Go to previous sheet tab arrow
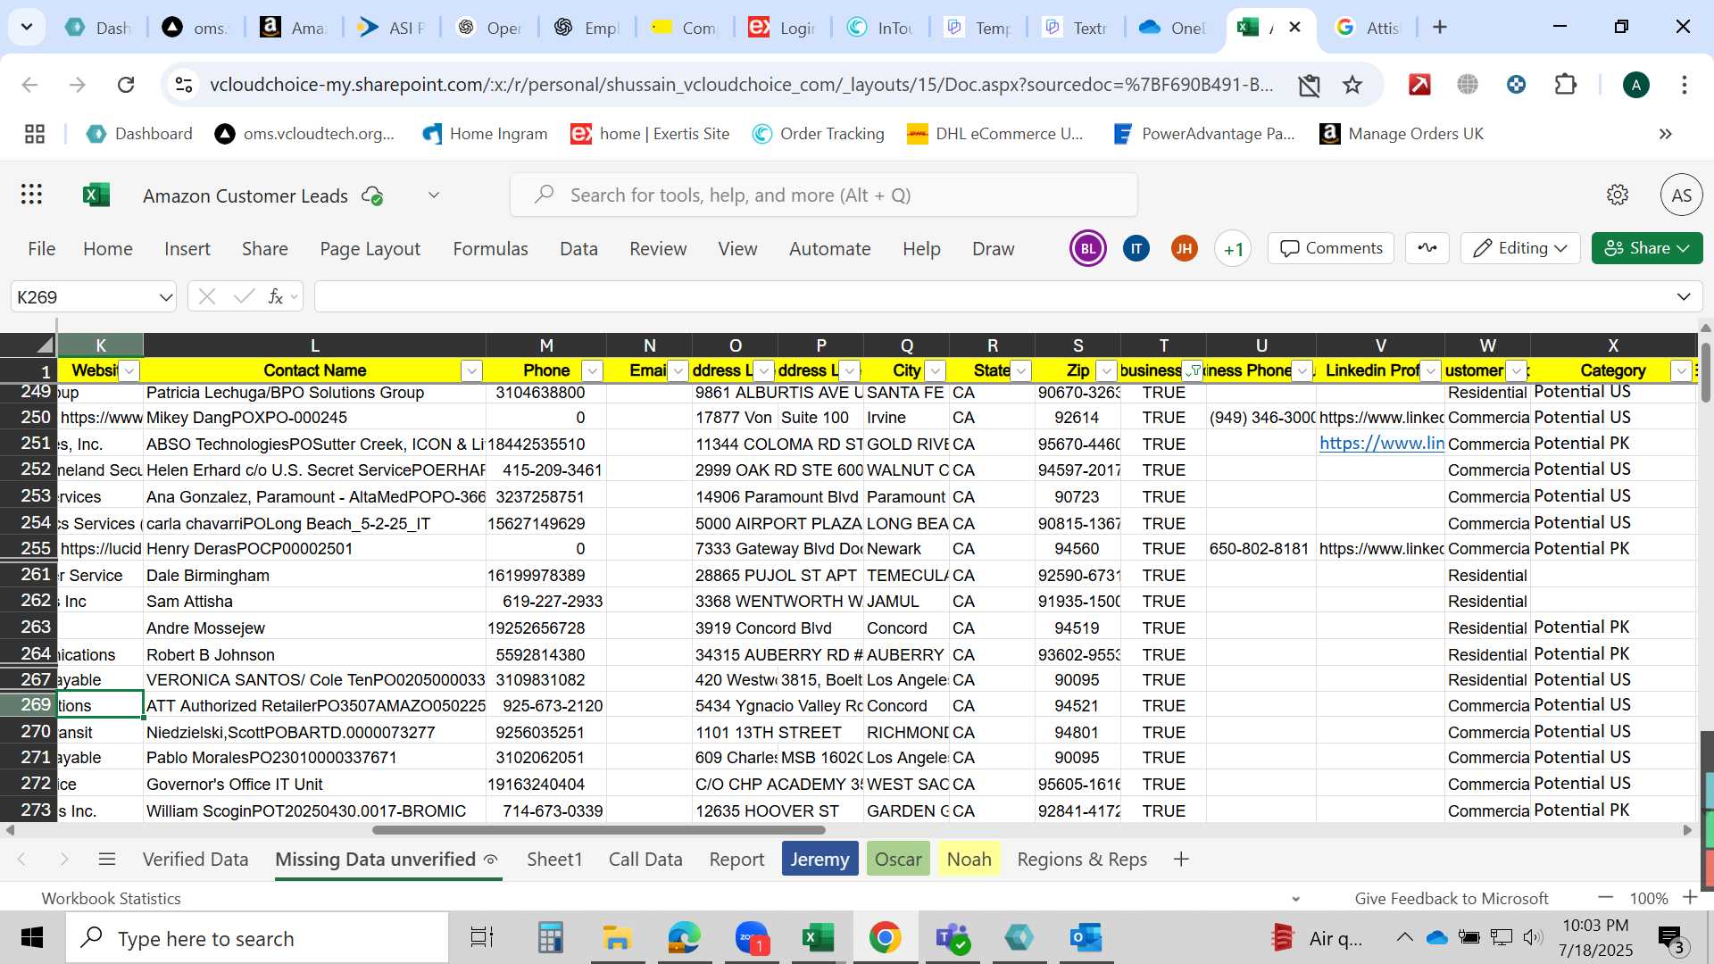1714x964 pixels. pos(22,860)
